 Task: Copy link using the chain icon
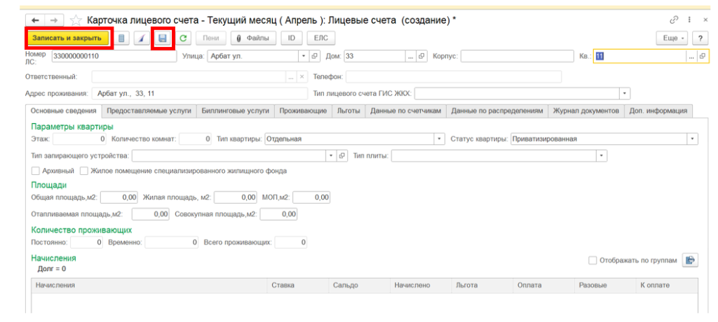point(674,20)
